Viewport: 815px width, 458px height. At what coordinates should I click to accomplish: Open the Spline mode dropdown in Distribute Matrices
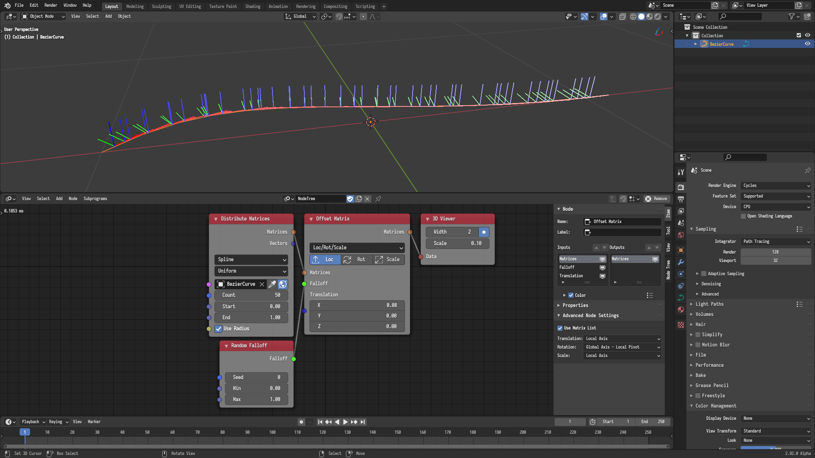pos(251,260)
